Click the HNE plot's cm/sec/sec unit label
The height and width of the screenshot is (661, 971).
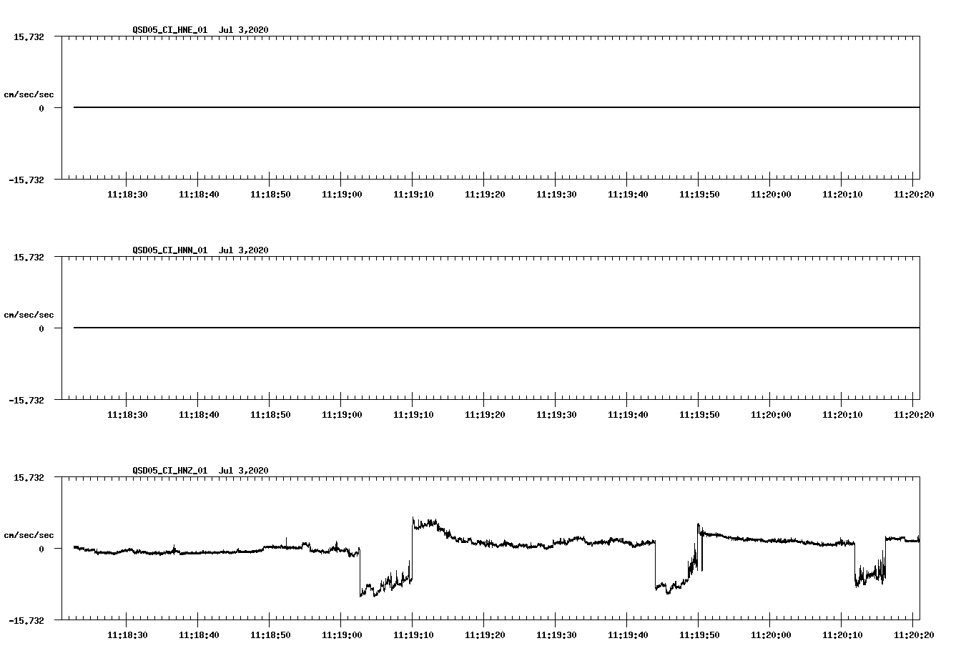point(29,94)
